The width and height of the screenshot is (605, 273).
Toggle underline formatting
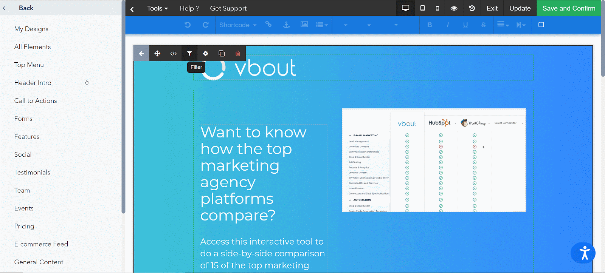(465, 25)
